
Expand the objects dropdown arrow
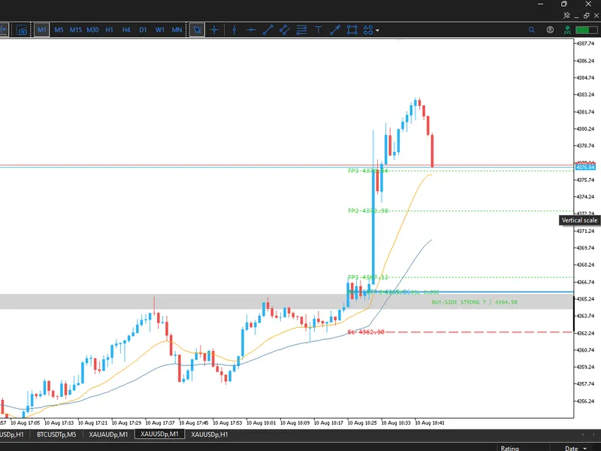[378, 30]
